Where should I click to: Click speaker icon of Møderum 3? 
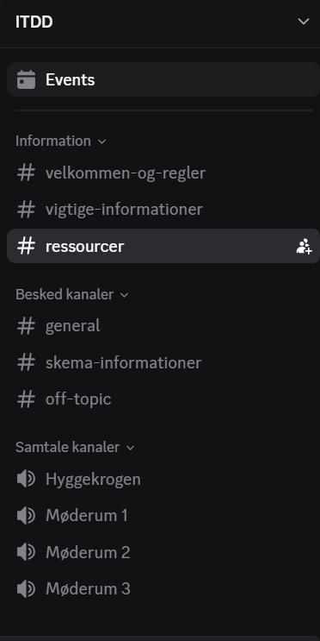(x=26, y=588)
